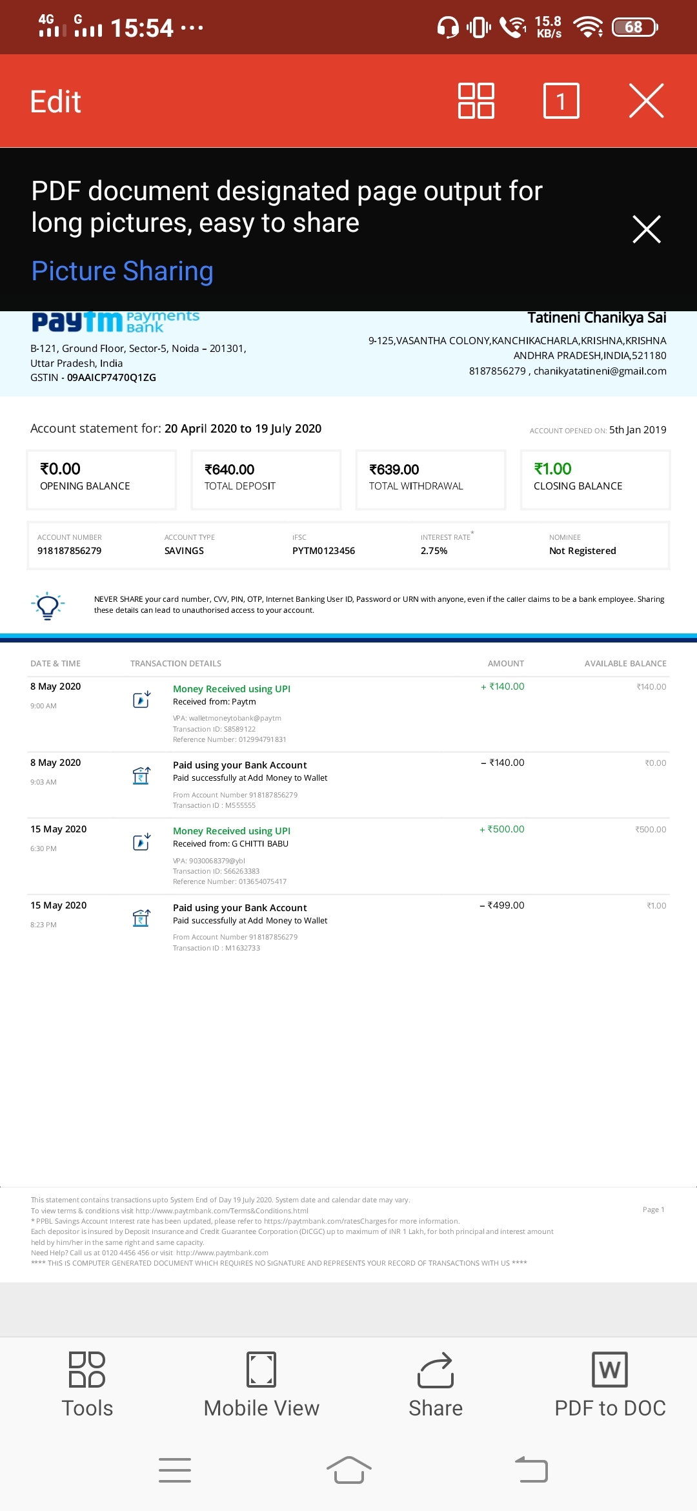The height and width of the screenshot is (1511, 697).
Task: Tap Received from: Paytm text
Action: point(214,702)
